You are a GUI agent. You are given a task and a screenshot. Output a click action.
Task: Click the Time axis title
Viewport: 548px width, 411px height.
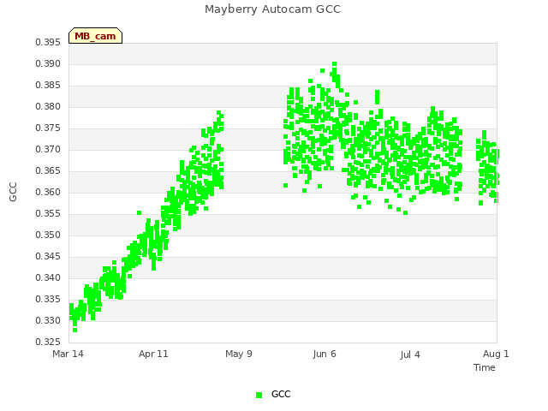[x=485, y=367]
